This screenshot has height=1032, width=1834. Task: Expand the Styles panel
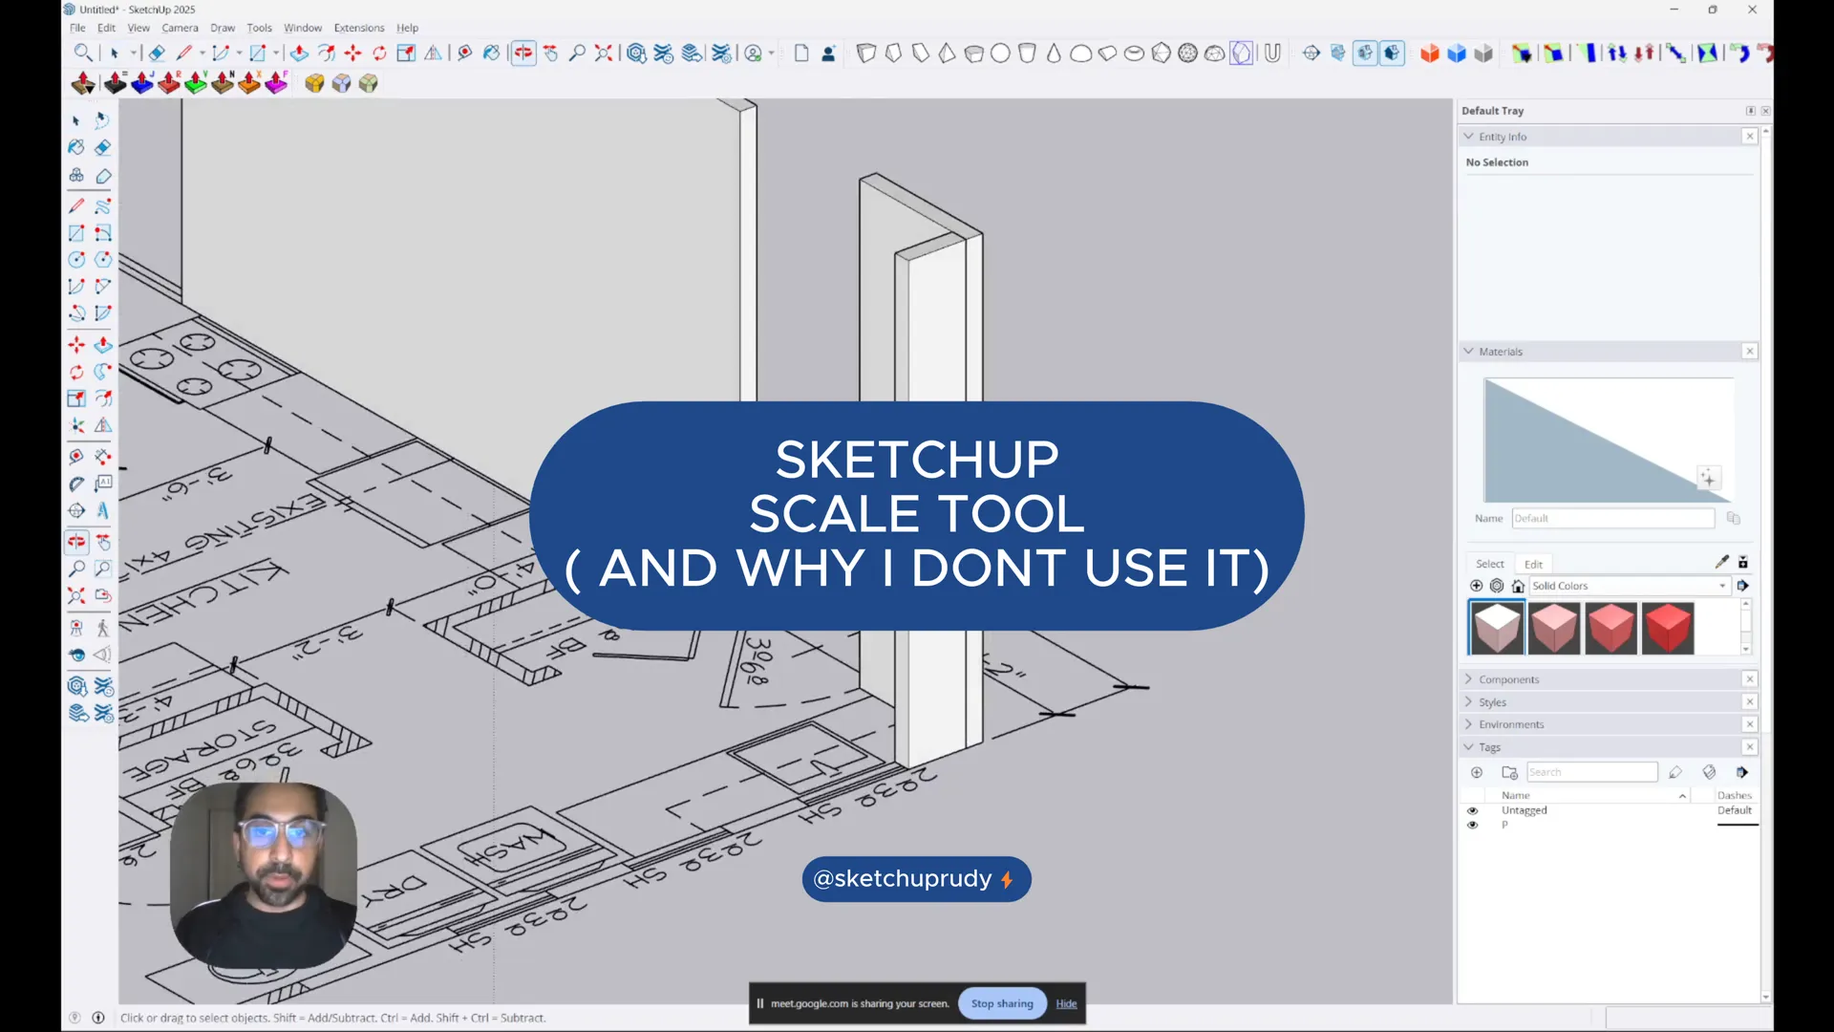coord(1492,702)
